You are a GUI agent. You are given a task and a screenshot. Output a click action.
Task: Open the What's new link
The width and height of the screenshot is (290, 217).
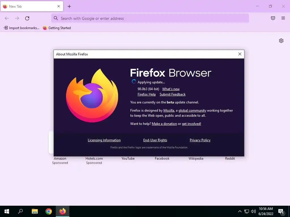point(171,89)
